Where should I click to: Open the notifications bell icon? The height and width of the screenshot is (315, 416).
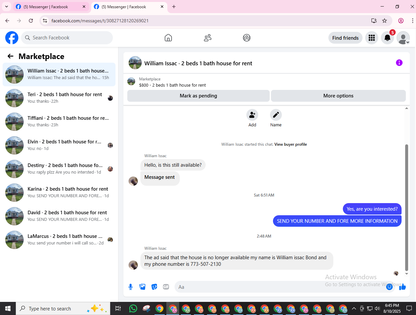[x=387, y=38]
